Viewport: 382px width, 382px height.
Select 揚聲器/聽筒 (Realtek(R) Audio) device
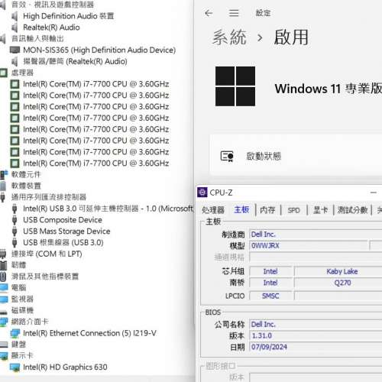tap(75, 61)
